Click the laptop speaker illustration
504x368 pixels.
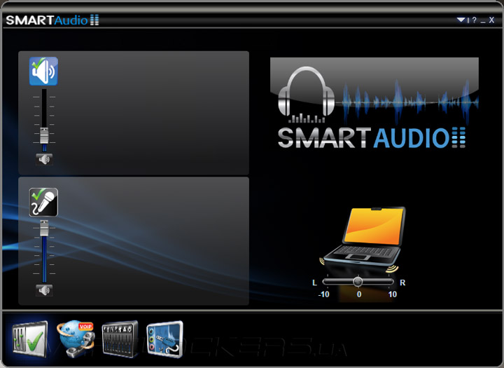pos(360,240)
